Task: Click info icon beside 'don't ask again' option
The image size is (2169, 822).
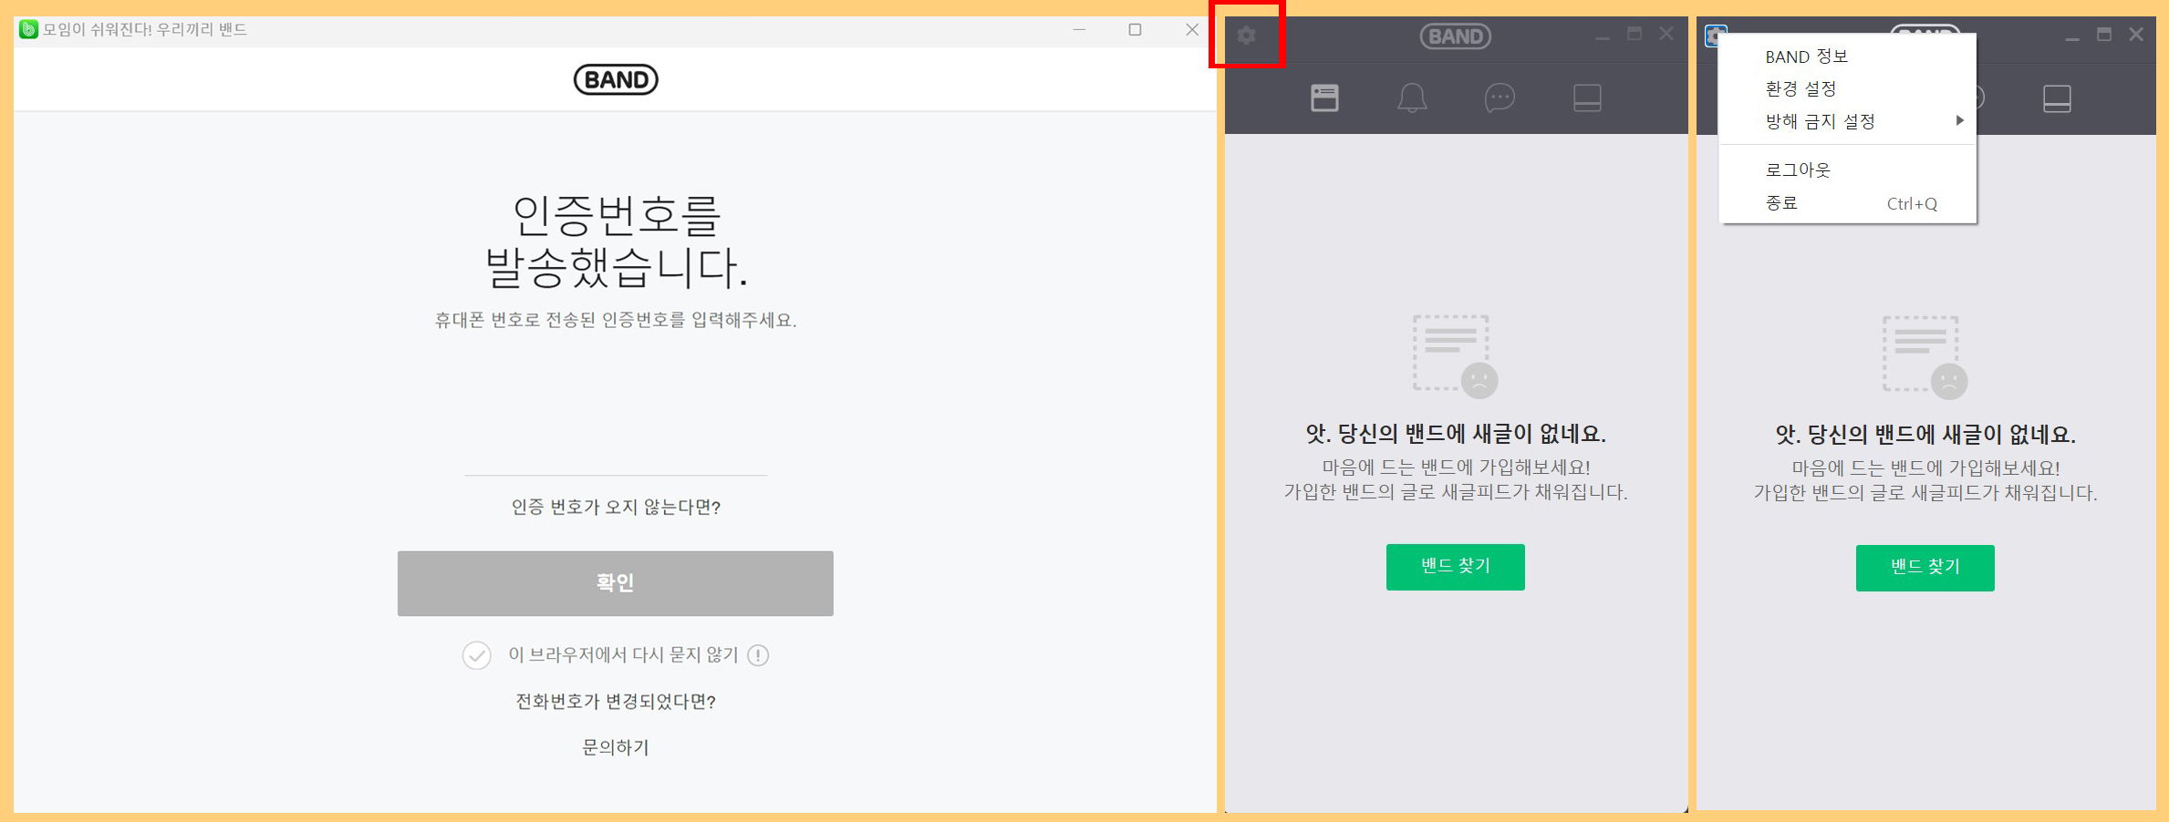Action: (x=758, y=655)
